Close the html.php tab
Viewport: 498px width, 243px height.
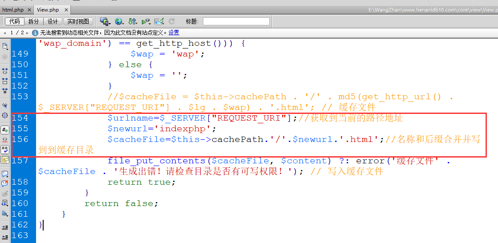(29, 10)
